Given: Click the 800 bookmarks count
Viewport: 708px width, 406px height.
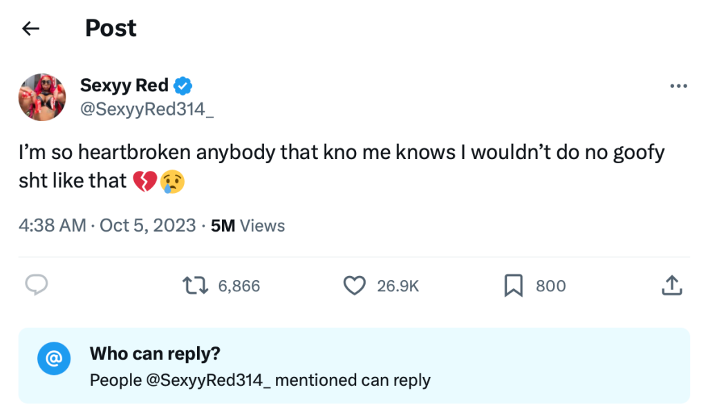Looking at the screenshot, I should click(550, 286).
